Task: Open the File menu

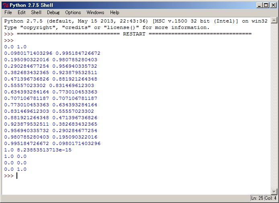Action: pyautogui.click(x=8, y=12)
